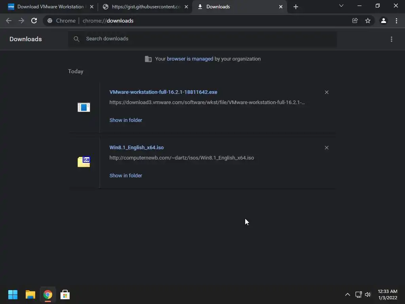Bookmark this tab with star icon
This screenshot has width=405, height=304.
(x=368, y=21)
